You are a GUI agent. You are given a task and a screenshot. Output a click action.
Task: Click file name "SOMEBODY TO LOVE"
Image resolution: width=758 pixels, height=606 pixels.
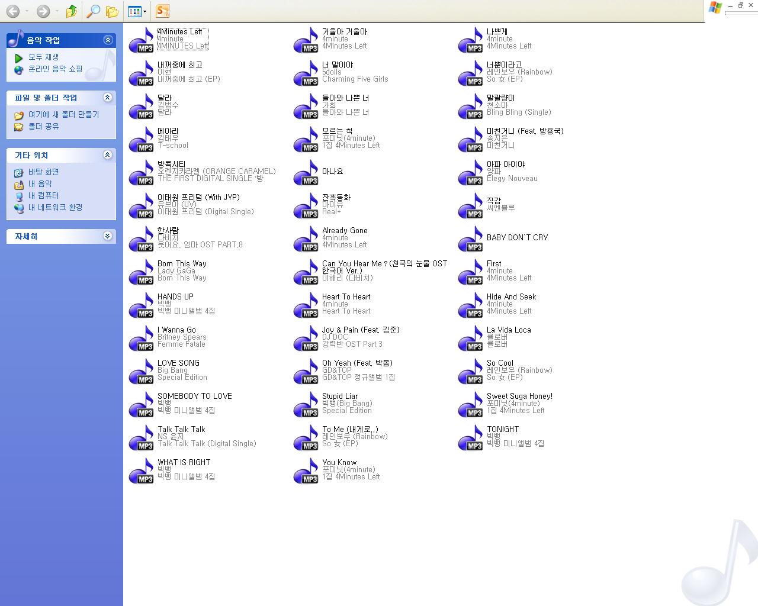pyautogui.click(x=195, y=397)
